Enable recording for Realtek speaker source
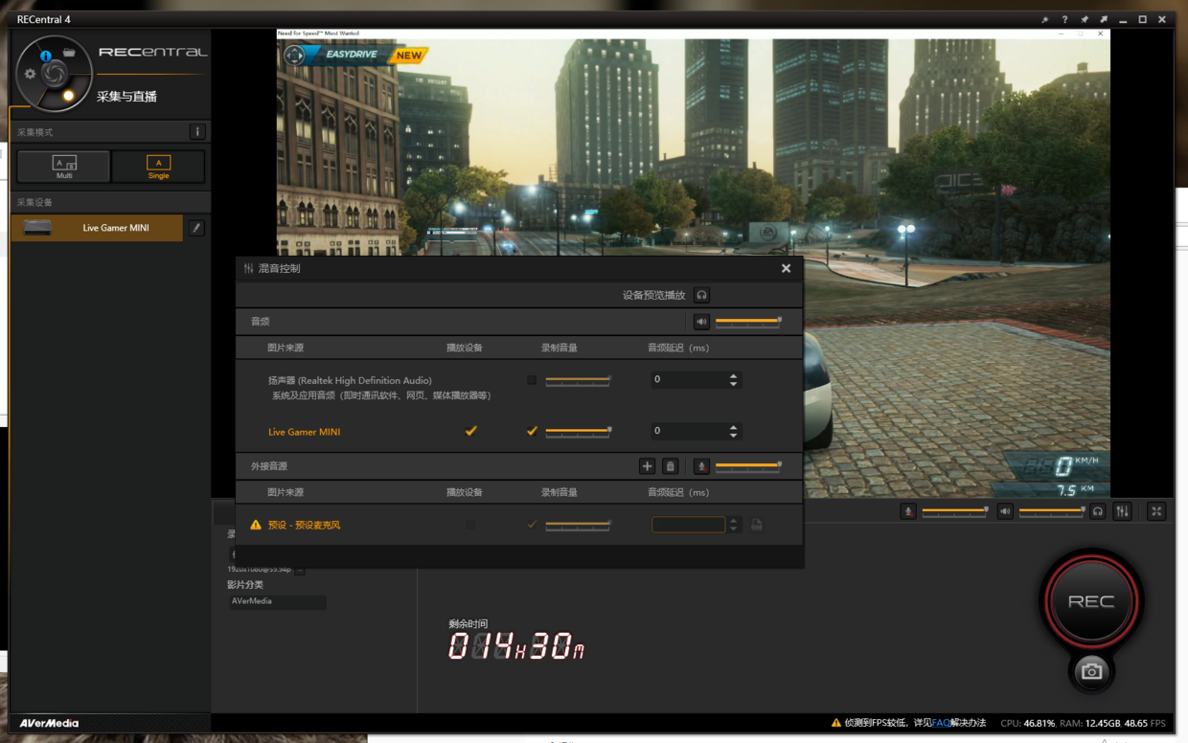This screenshot has height=743, width=1188. pos(532,380)
